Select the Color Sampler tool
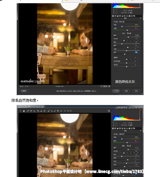This screenshot has height=177, width=160. coord(31,111)
